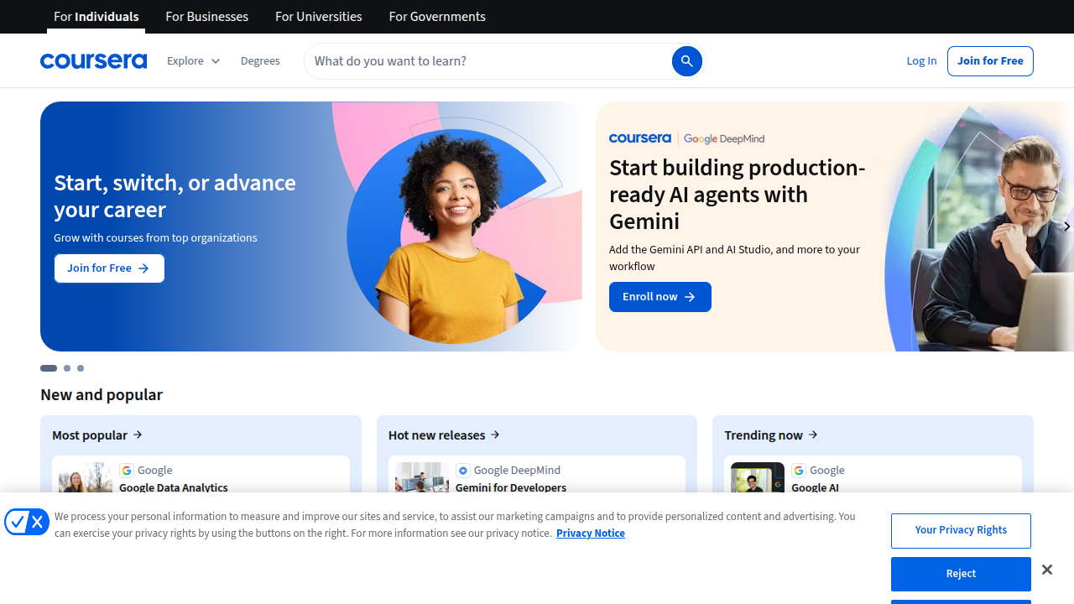Click the Log In link
This screenshot has width=1074, height=604.
point(921,61)
